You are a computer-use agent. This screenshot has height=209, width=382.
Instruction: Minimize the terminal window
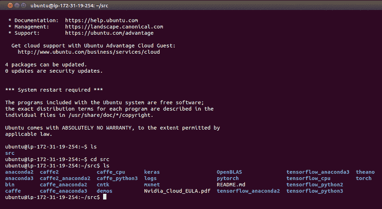click(x=17, y=5)
